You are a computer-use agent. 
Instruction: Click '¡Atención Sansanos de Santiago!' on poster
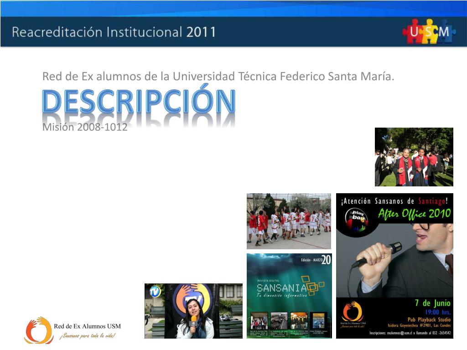pos(394,201)
